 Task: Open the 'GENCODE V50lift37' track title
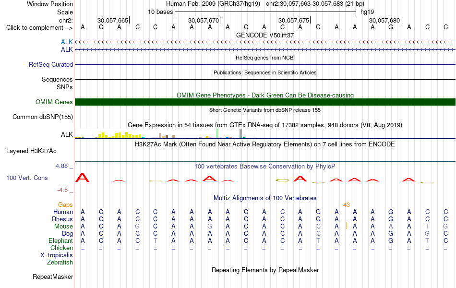(x=265, y=35)
